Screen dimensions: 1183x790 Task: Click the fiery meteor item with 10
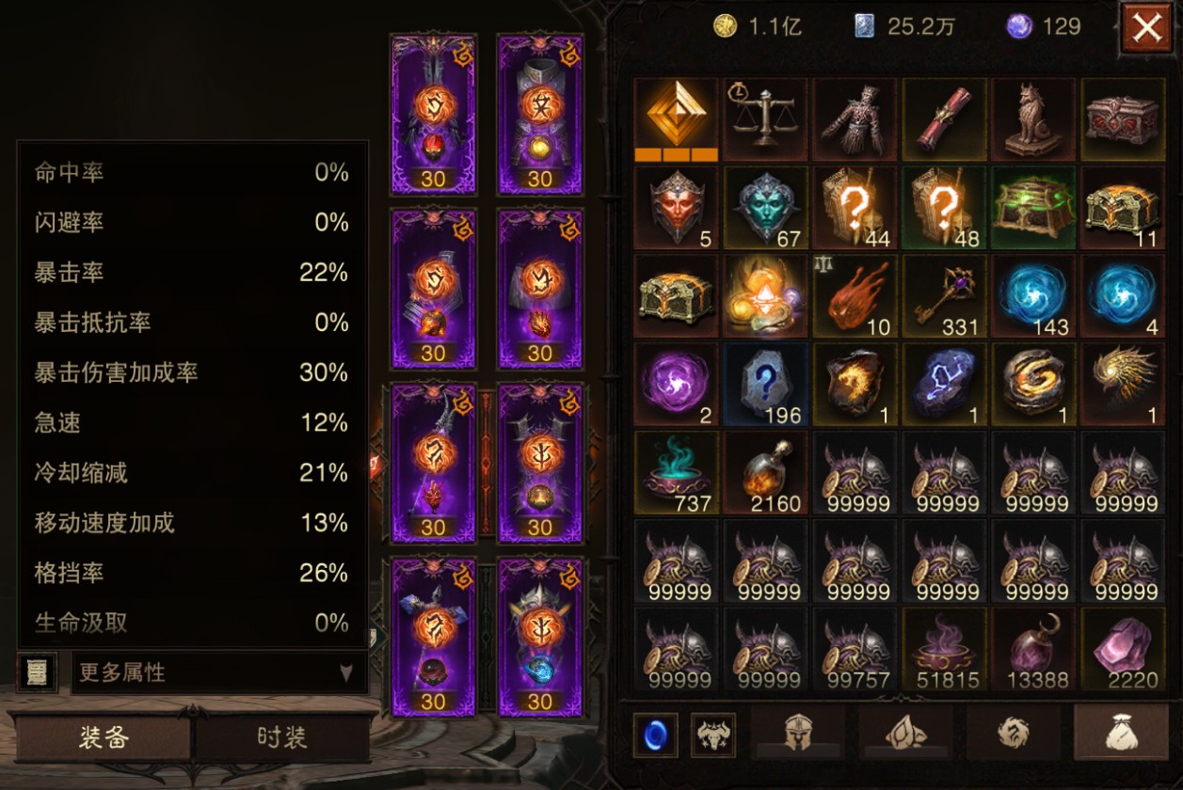pyautogui.click(x=855, y=295)
